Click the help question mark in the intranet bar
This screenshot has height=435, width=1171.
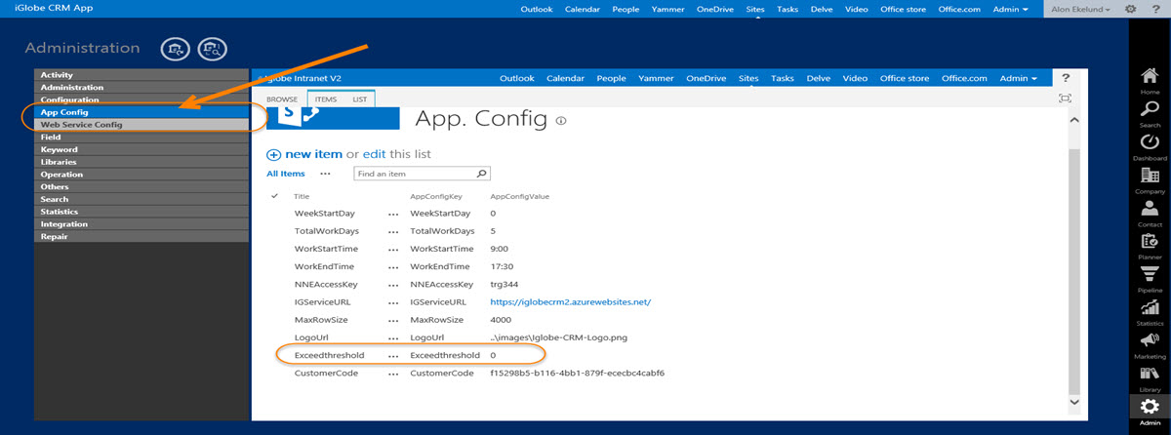pos(1065,78)
